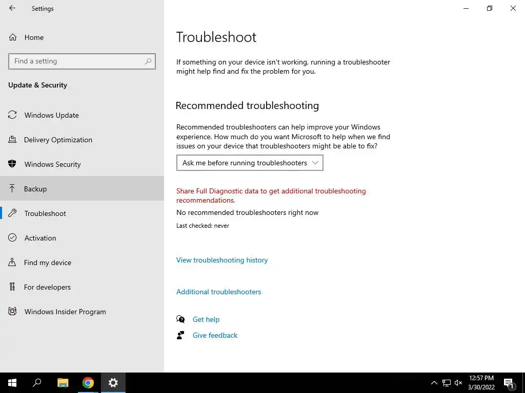525x393 pixels.
Task: Open the Windows Start menu
Action: tap(12, 383)
